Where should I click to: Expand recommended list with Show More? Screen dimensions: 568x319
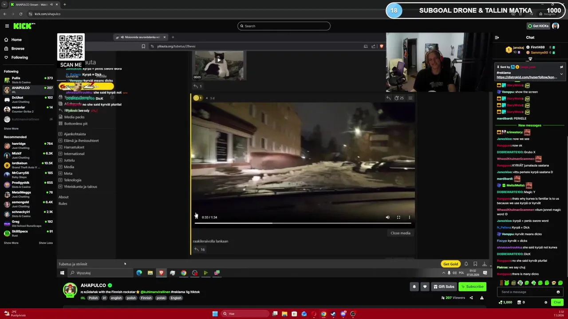click(x=11, y=243)
